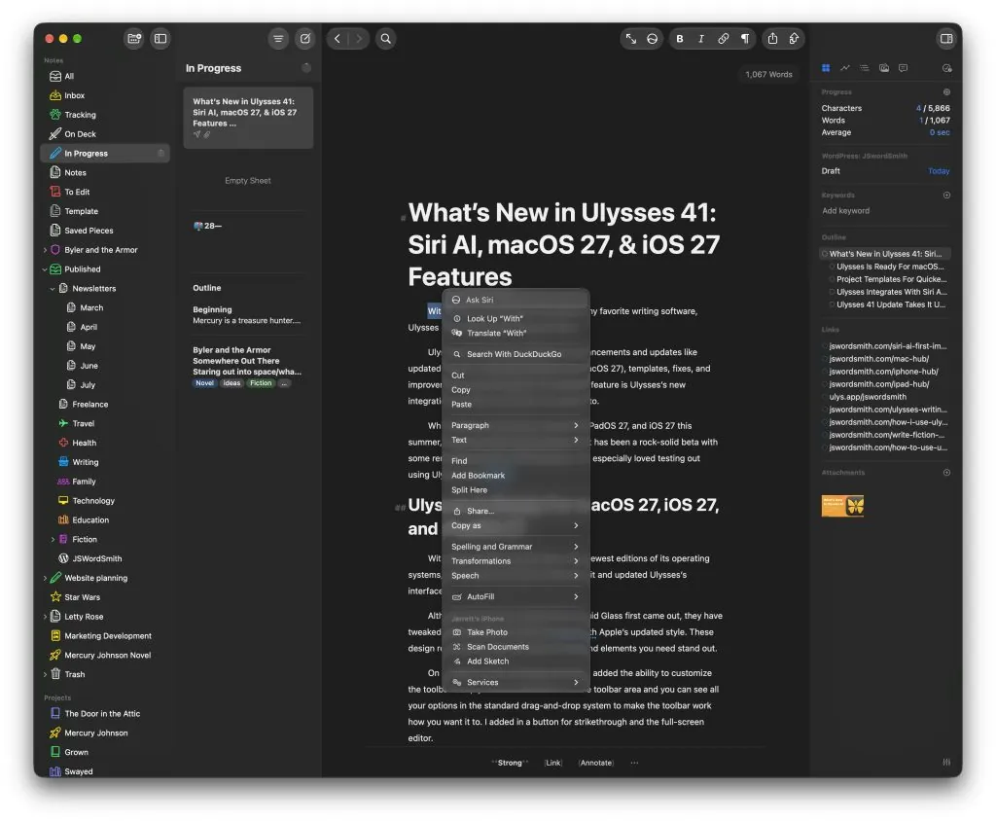Expand Spelling and Grammar submenu

[x=516, y=547]
